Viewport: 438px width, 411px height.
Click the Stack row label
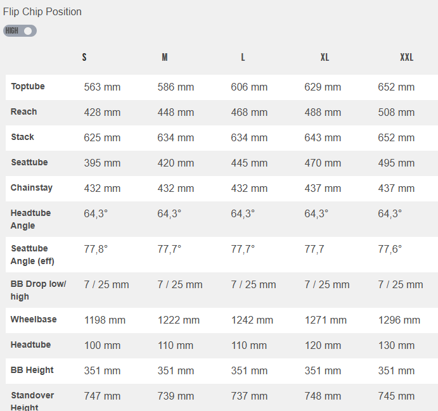(23, 137)
